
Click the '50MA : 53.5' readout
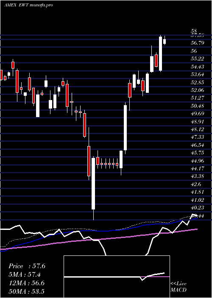click(27, 291)
